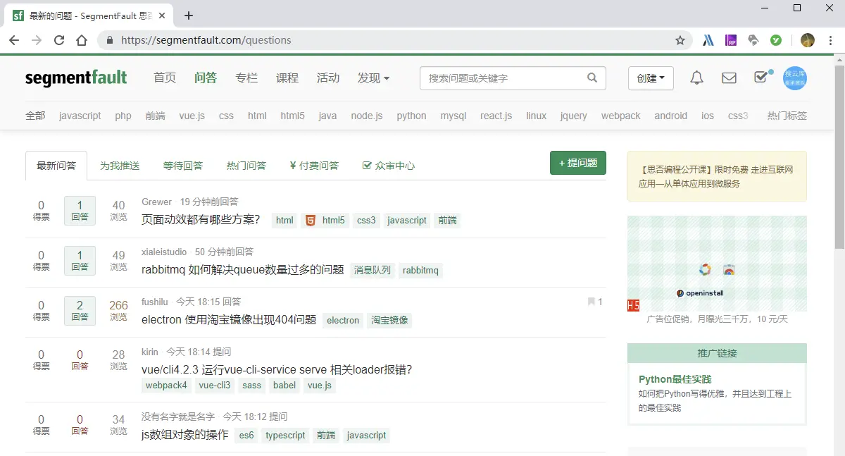Click the 消息队列 tag
The height and width of the screenshot is (456, 845).
(373, 270)
